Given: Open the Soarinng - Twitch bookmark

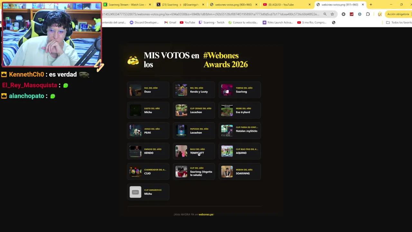Looking at the screenshot, I should pos(211,23).
